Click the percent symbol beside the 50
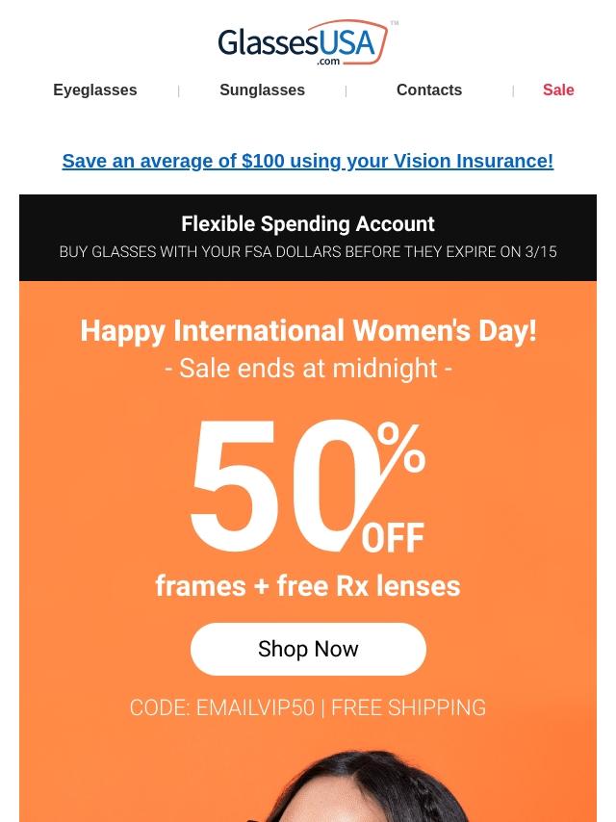The width and height of the screenshot is (616, 822). tap(401, 449)
